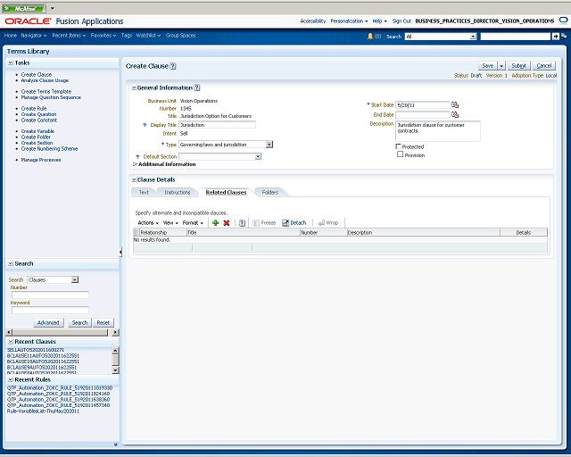Switch to the Instructions tab

click(x=178, y=192)
